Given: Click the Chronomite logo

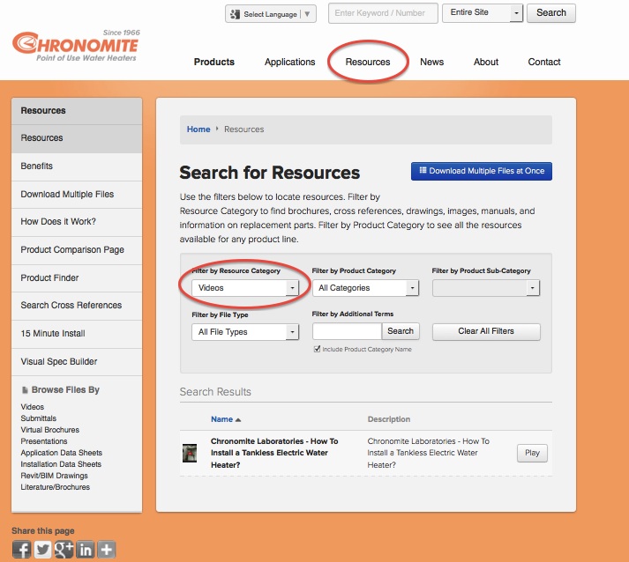Looking at the screenshot, I should point(76,46).
